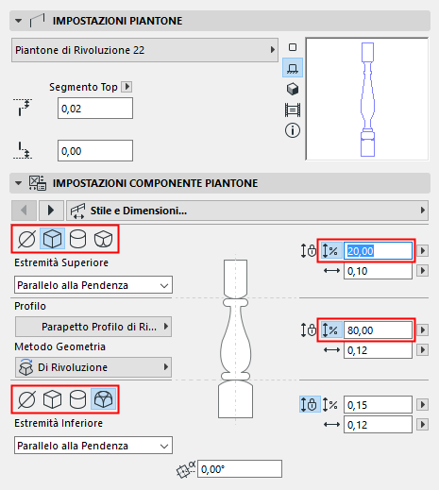Select the cylinder shape for the bottom end

click(77, 399)
